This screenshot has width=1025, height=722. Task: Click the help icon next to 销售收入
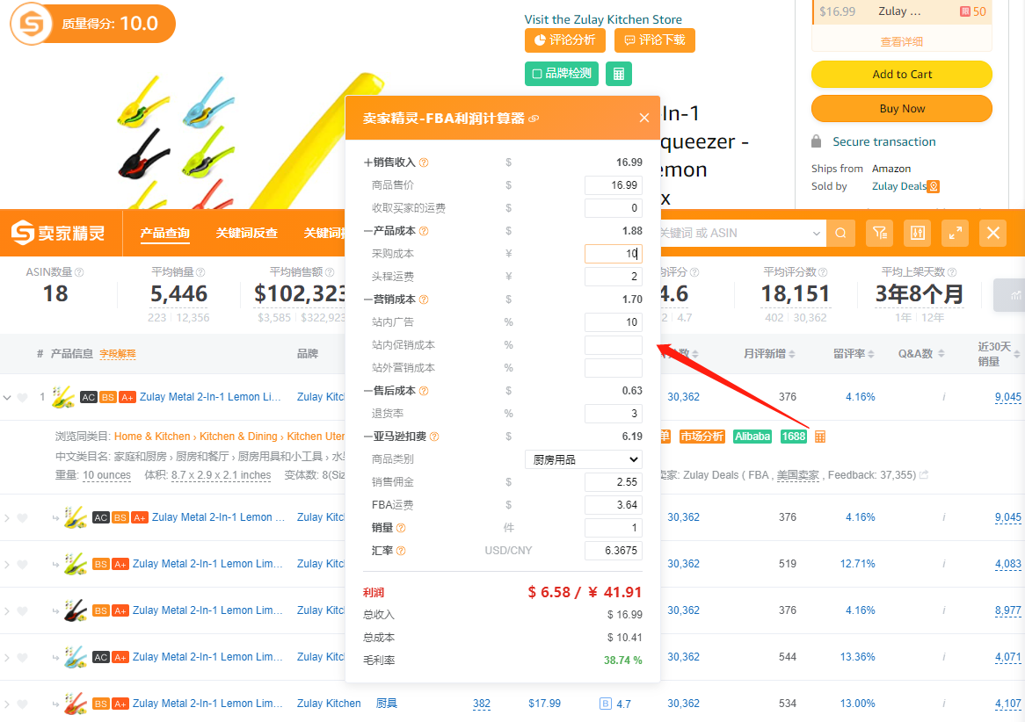[x=424, y=162]
